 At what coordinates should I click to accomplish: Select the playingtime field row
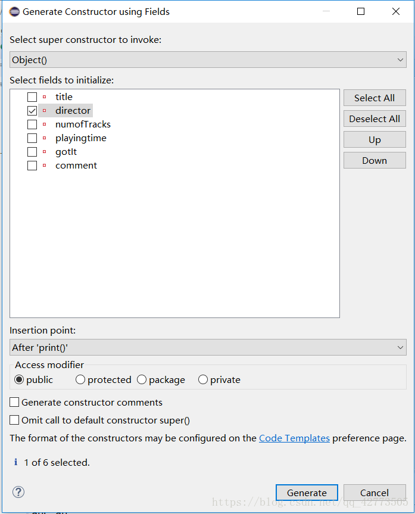tap(80, 138)
